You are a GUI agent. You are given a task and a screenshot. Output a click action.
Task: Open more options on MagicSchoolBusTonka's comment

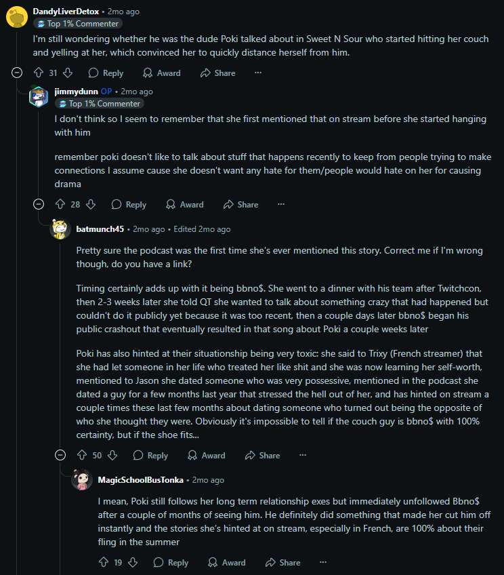(322, 562)
